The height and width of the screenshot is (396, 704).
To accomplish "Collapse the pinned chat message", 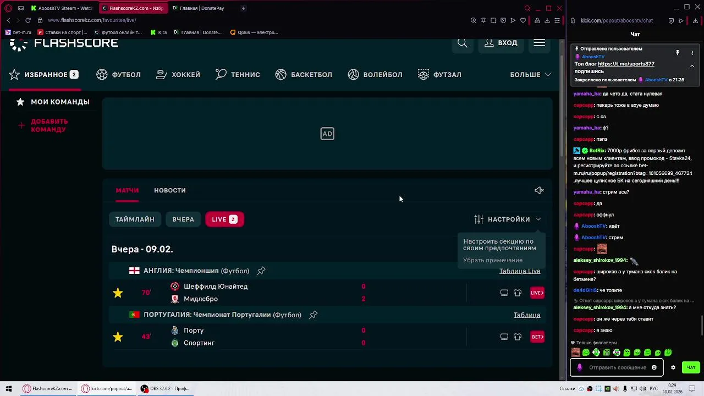I will pos(692,66).
